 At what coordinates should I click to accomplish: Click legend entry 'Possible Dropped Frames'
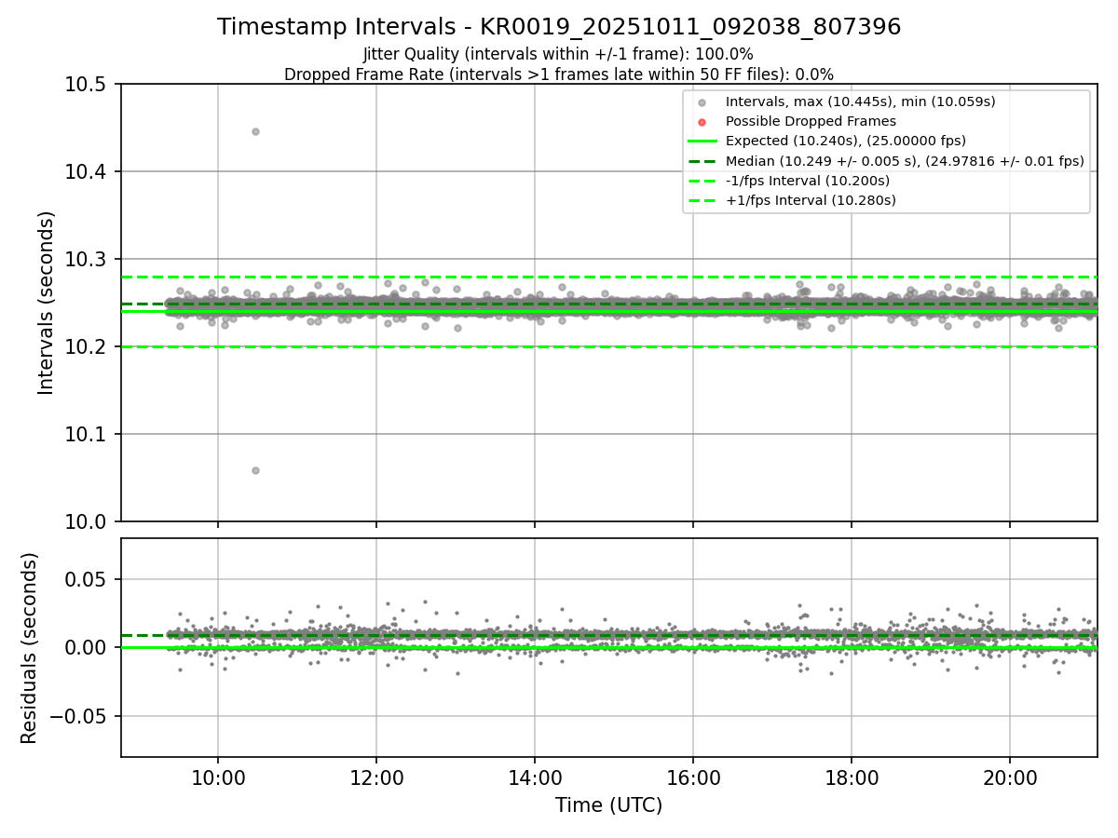coord(811,121)
